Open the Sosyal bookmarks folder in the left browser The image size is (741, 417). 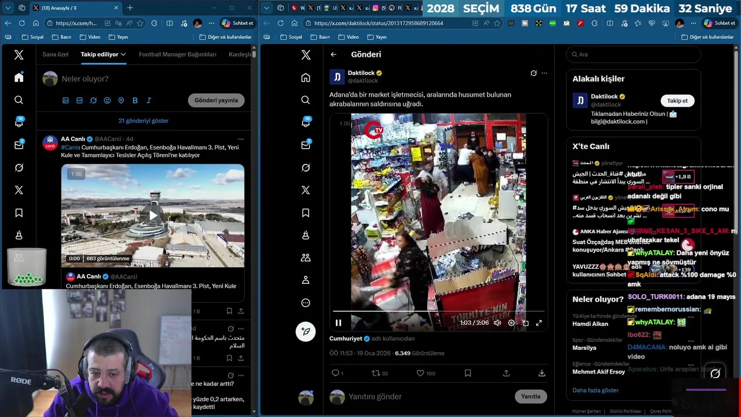32,37
